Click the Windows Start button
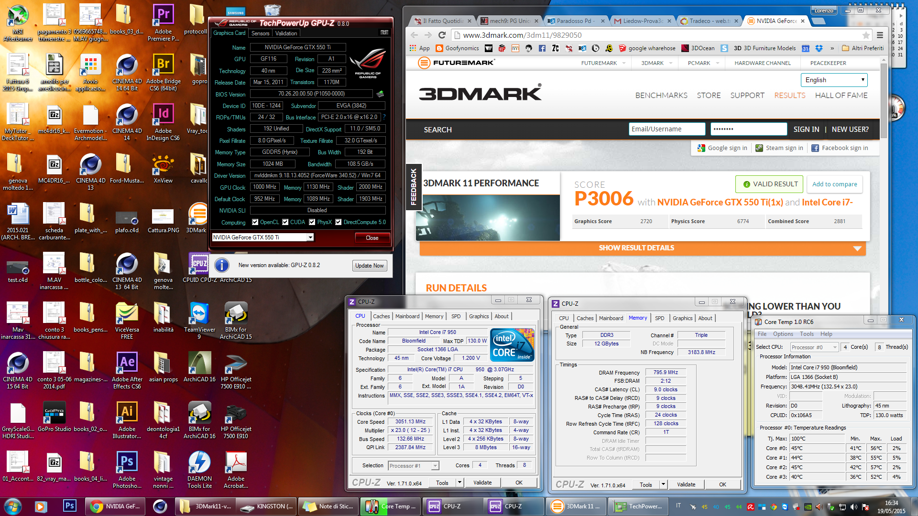Screen dimensions: 918x516 [12, 506]
